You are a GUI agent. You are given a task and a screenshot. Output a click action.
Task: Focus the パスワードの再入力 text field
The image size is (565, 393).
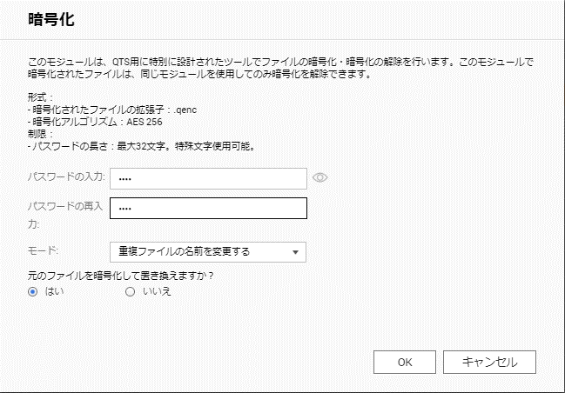pos(208,208)
